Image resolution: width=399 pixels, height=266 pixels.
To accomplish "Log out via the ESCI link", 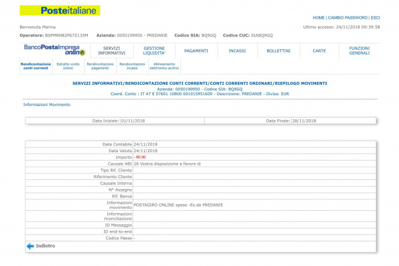I will [x=375, y=18].
